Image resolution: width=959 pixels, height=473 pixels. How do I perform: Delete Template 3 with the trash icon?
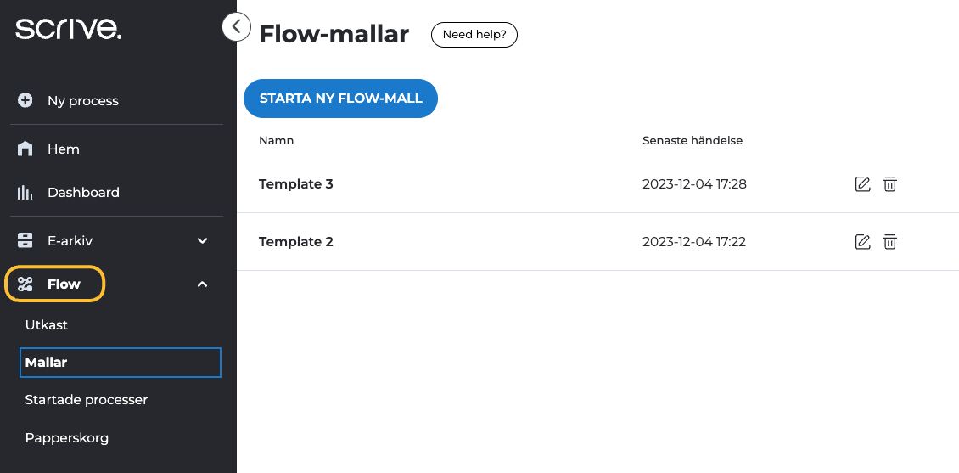[889, 184]
